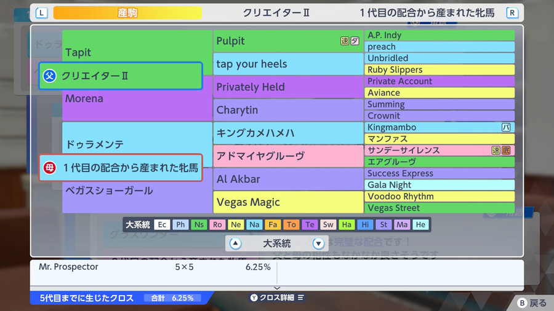
Task: Select Private Account ancestor row
Action: coord(440,81)
